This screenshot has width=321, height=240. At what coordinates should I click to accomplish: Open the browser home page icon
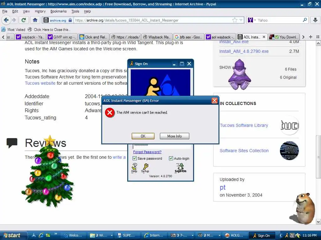point(35,20)
